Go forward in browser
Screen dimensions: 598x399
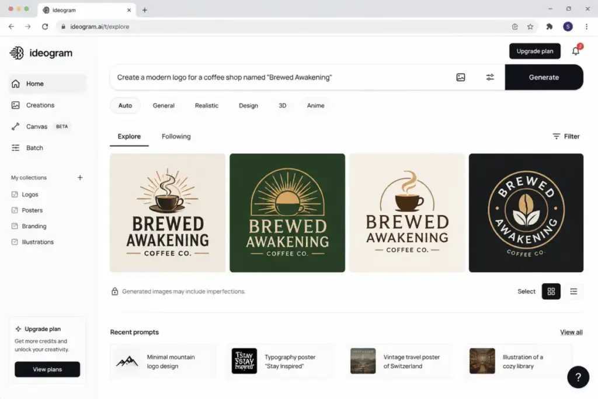(28, 27)
